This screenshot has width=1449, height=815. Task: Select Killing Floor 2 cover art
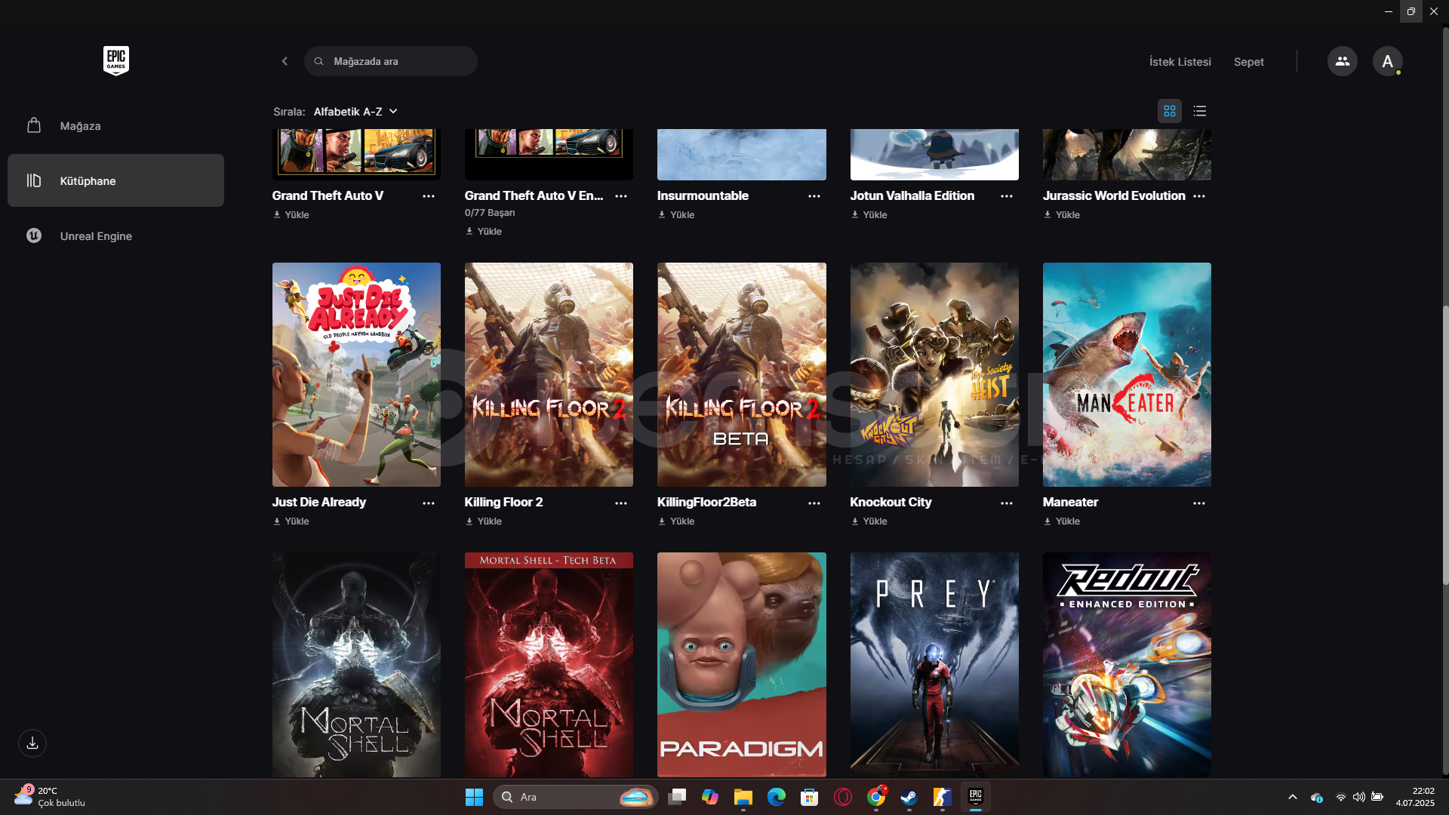point(549,374)
